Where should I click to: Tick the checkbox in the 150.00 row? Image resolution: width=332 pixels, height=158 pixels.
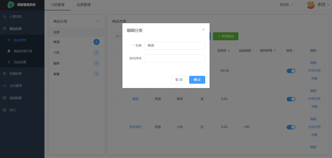coord(118,71)
